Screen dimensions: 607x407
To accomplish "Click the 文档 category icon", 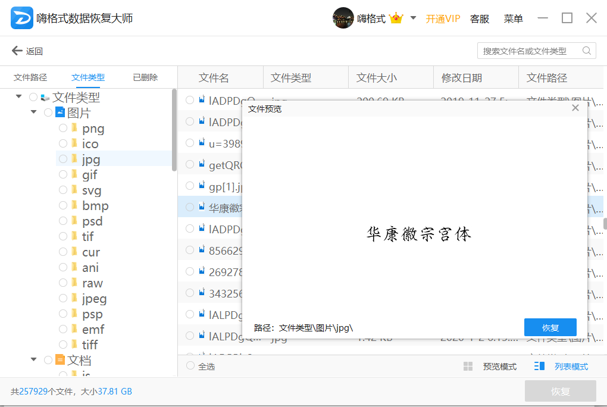I will [60, 360].
